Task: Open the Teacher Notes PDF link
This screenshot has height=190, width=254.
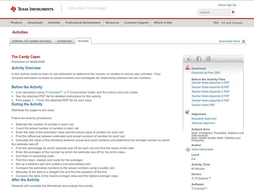Action: coord(203,105)
